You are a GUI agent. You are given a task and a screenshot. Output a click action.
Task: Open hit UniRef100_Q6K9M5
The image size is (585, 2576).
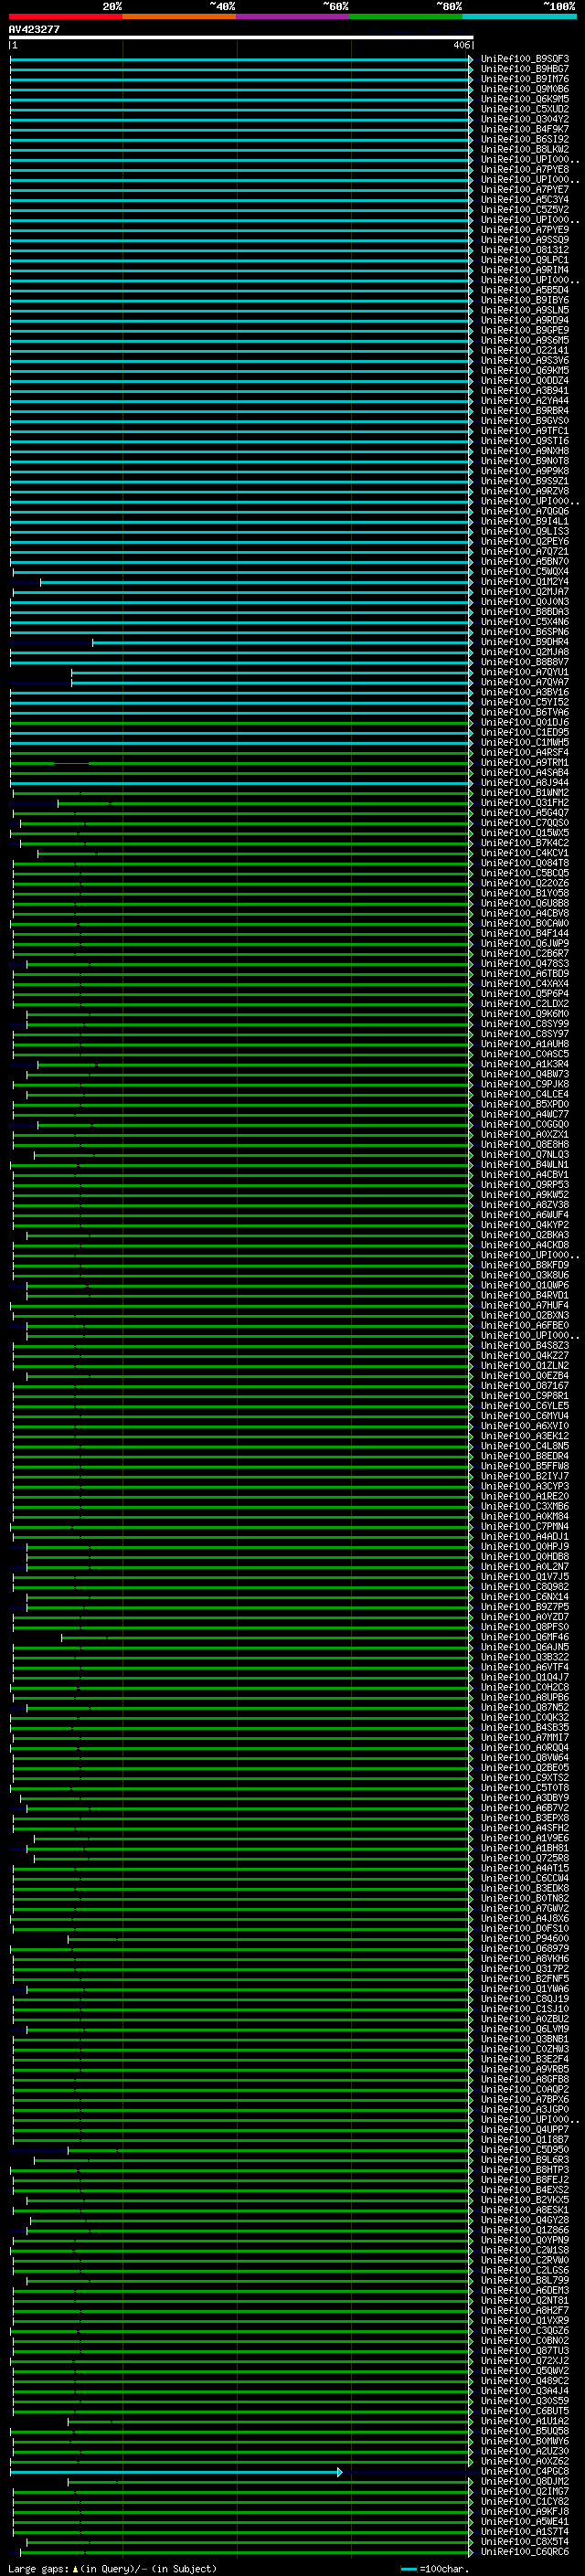tap(525, 99)
